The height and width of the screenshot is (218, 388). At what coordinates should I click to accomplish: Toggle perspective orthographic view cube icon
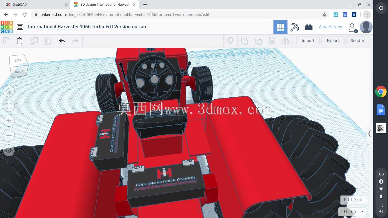(9, 150)
